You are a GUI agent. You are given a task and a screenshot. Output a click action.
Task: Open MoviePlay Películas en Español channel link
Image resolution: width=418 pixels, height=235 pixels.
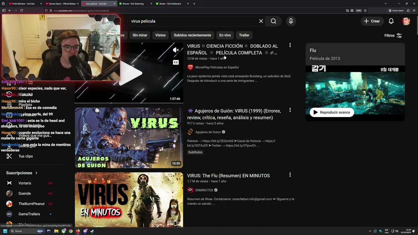coord(217,67)
